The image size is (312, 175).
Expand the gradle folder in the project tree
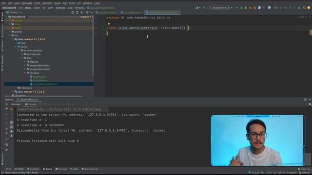pos(9,32)
